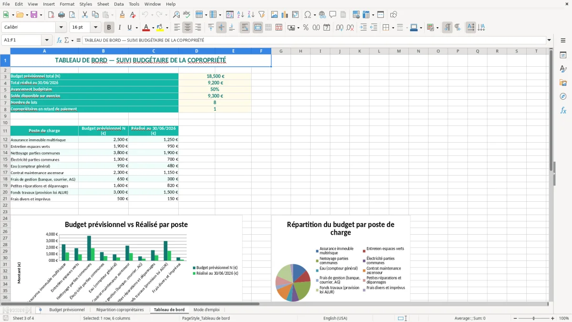Image resolution: width=572 pixels, height=322 pixels.
Task: Open the Select Function sigma dropdown
Action: [x=72, y=40]
